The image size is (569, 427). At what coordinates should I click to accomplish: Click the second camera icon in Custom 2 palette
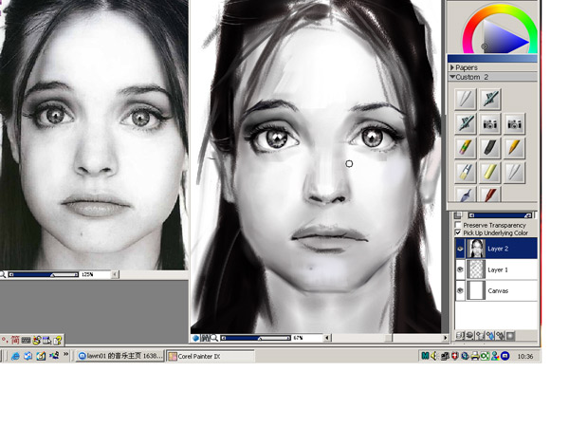pyautogui.click(x=514, y=123)
